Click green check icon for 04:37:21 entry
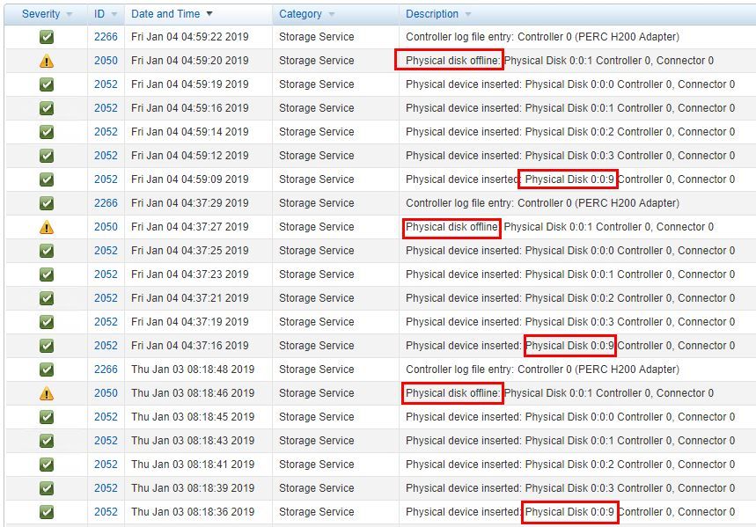Screen dimensions: 756x527 pyautogui.click(x=47, y=298)
